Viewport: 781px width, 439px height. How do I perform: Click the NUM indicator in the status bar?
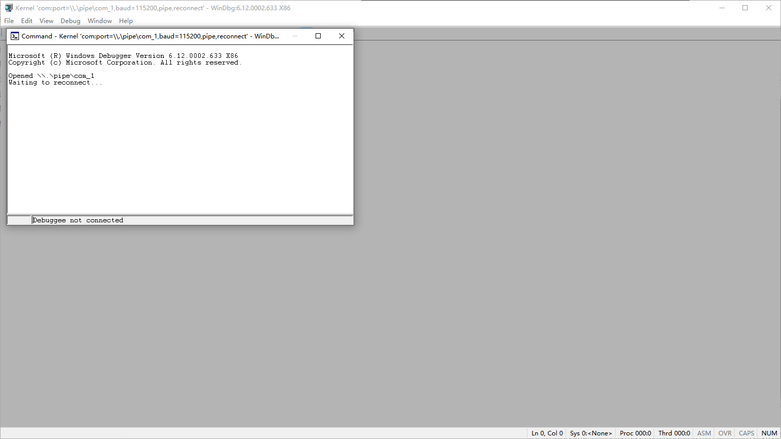click(x=769, y=433)
